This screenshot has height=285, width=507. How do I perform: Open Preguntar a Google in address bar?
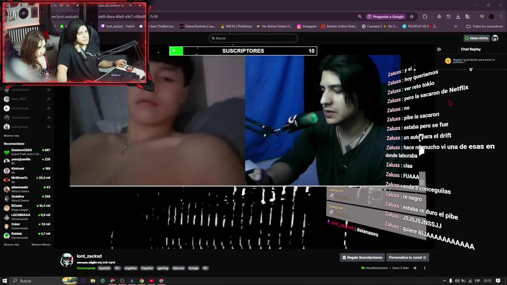tap(385, 17)
